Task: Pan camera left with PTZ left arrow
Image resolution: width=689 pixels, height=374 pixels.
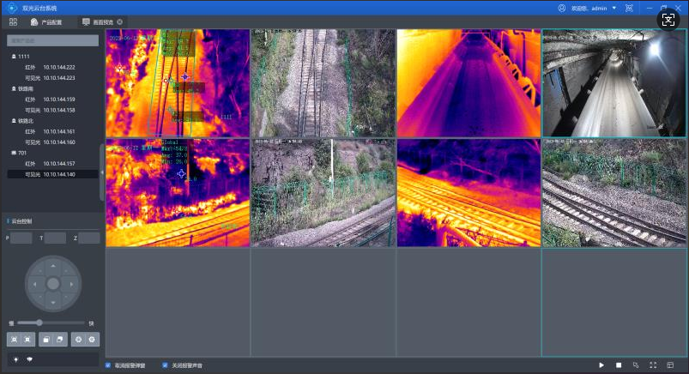Action: coord(34,284)
